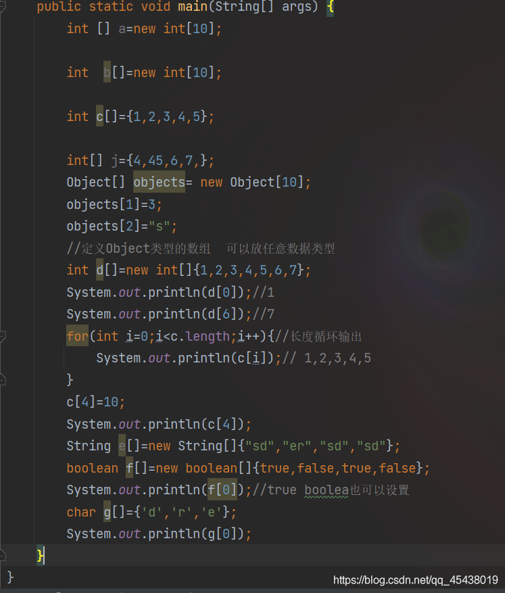The height and width of the screenshot is (593, 505).
Task: Click the line 'objects[2]="s";'
Action: tap(122, 227)
